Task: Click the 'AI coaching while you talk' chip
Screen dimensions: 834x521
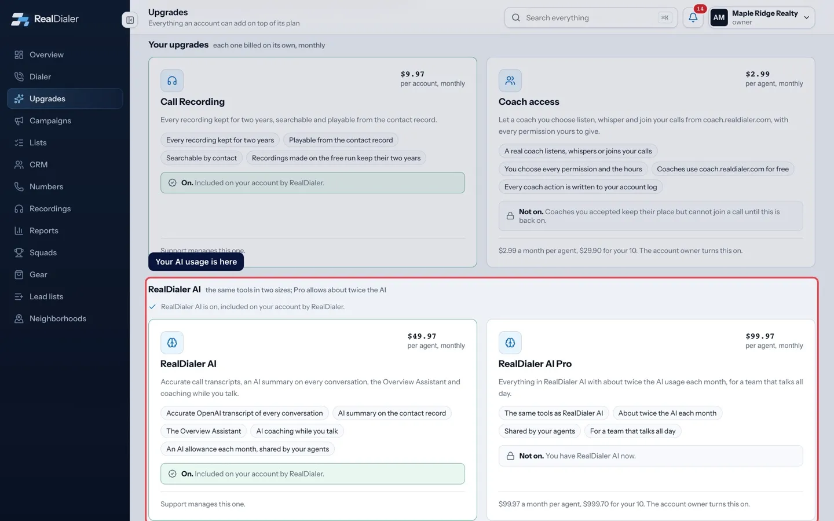Action: pos(297,431)
